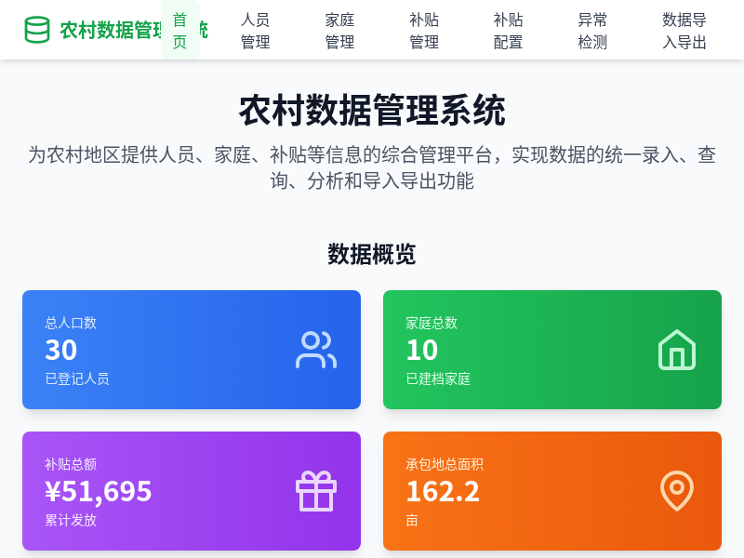
Task: Click the people icon on 总人口数 card
Action: coord(316,350)
